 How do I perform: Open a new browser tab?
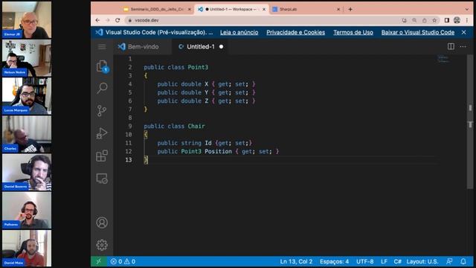[350, 9]
